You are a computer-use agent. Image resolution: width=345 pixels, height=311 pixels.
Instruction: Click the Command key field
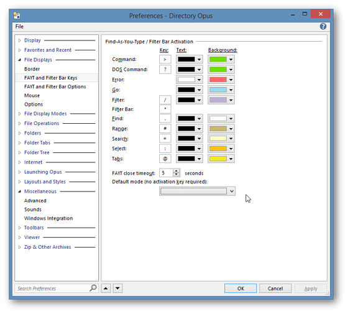165,59
